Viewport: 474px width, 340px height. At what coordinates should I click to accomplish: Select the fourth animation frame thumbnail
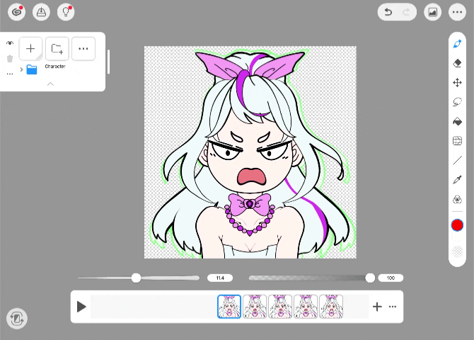306,307
